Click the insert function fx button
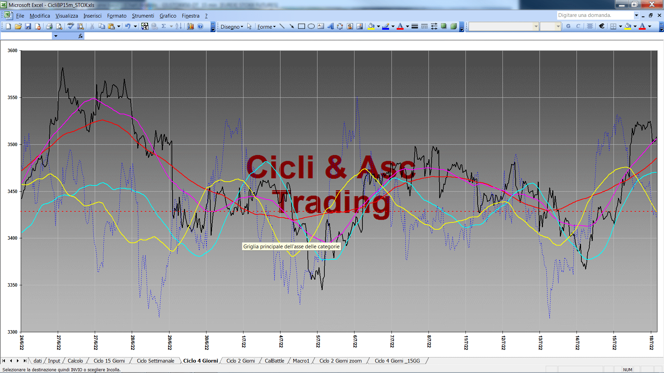Image resolution: width=664 pixels, height=373 pixels. pyautogui.click(x=81, y=36)
